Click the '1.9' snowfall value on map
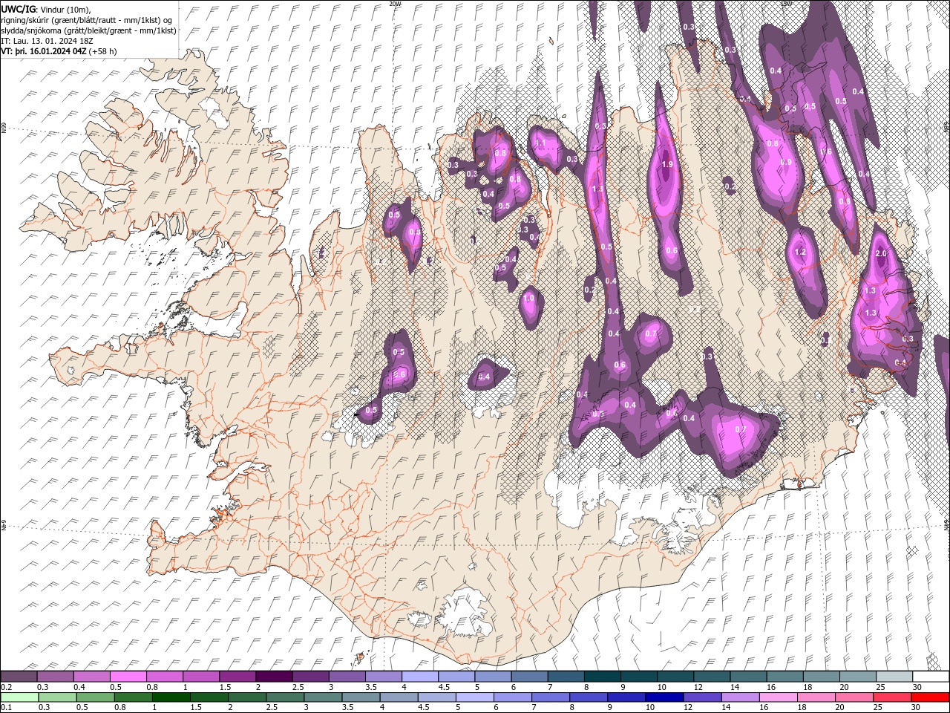This screenshot has width=950, height=713. (x=666, y=165)
